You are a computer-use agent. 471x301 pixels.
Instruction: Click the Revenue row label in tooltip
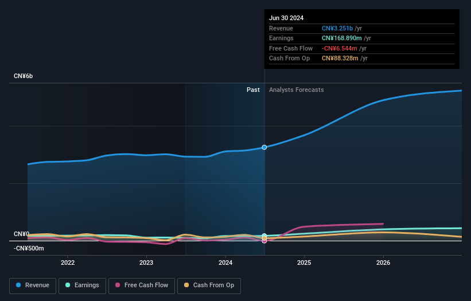[281, 28]
